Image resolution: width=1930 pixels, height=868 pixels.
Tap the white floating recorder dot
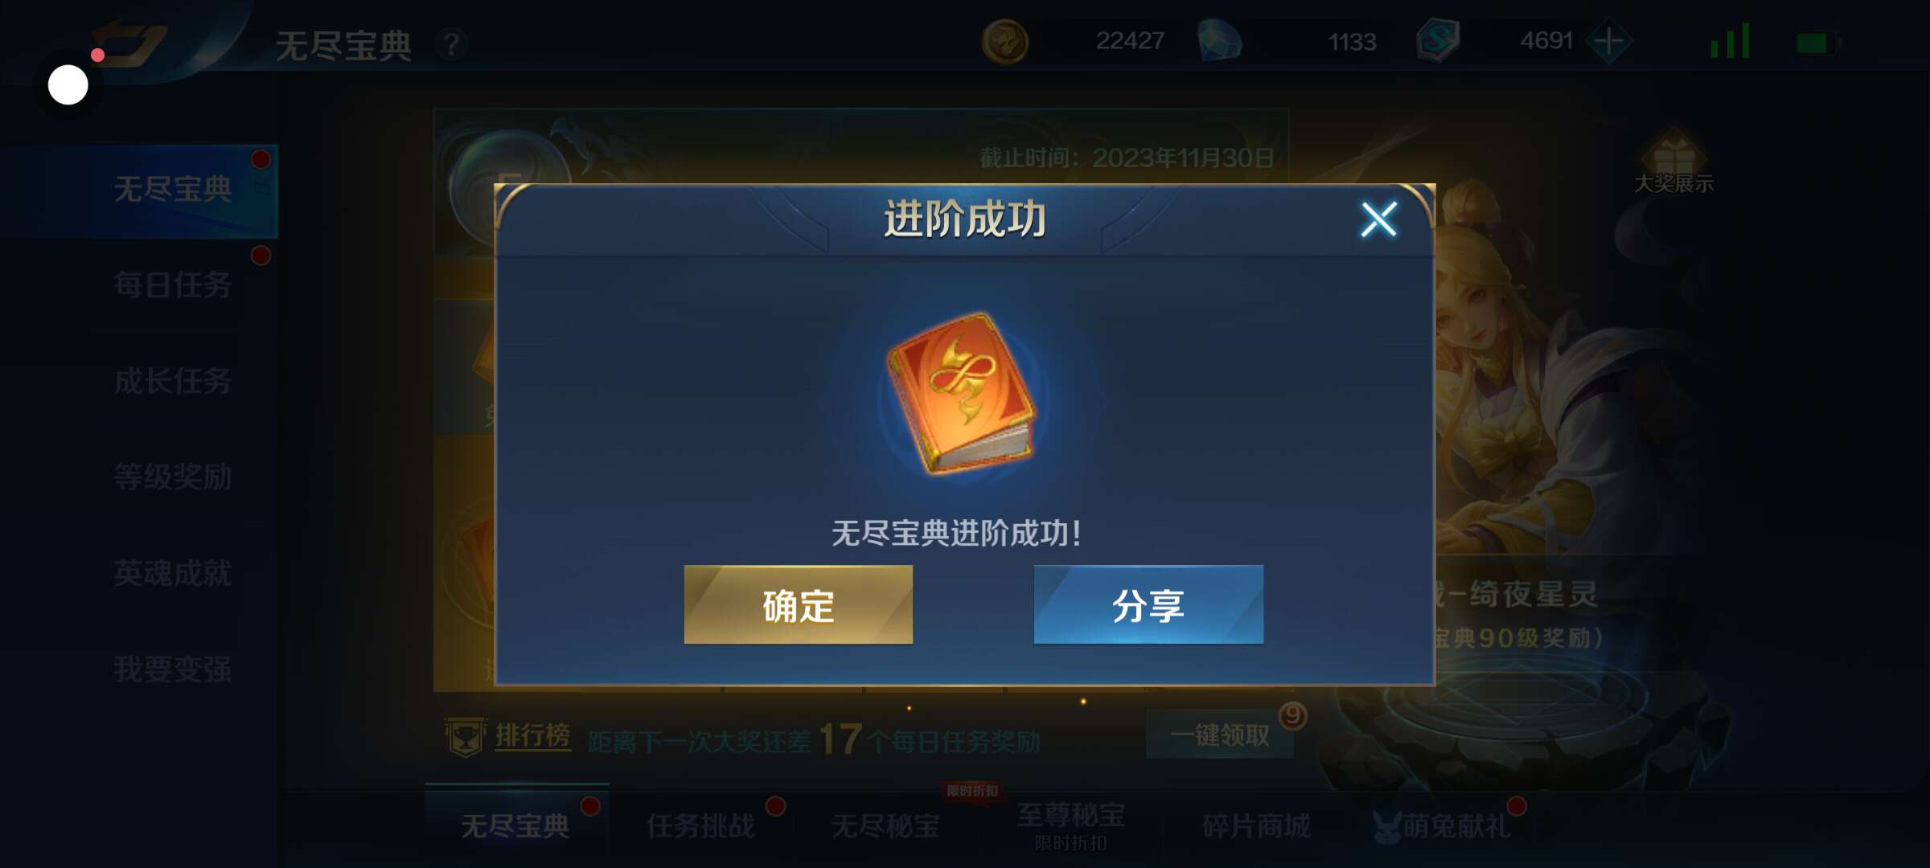coord(68,84)
